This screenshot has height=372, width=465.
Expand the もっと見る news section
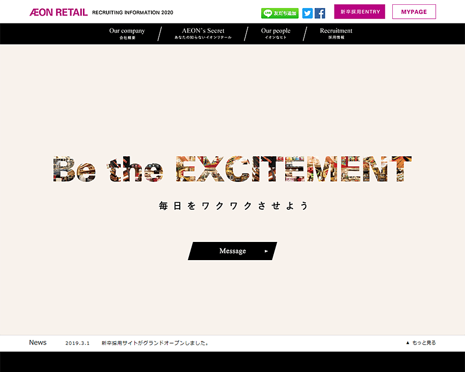423,343
